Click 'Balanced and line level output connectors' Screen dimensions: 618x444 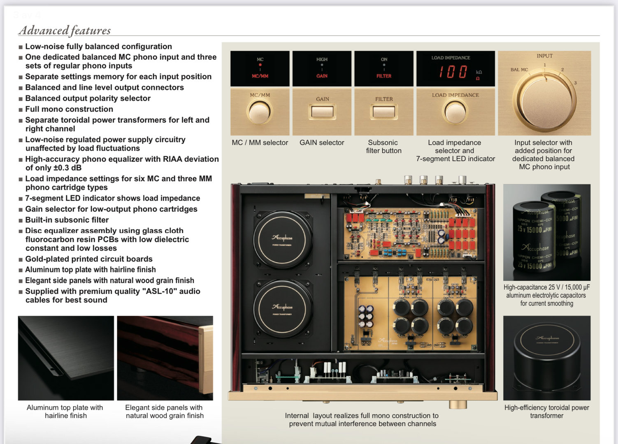pos(104,87)
